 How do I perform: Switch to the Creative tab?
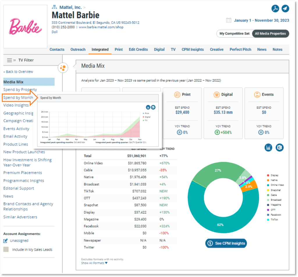tap(217, 49)
